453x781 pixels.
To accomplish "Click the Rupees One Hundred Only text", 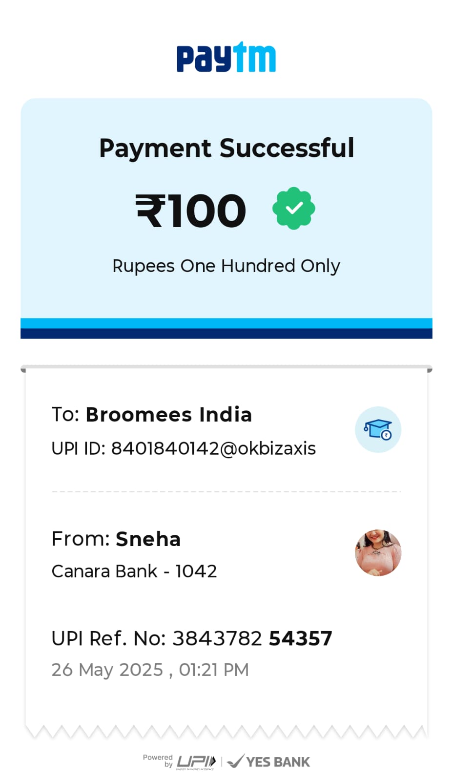I will (x=226, y=266).
